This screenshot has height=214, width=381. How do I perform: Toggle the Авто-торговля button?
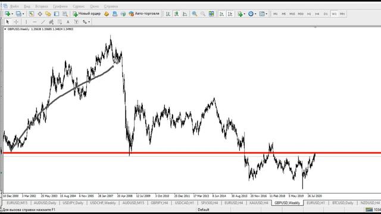pyautogui.click(x=144, y=14)
